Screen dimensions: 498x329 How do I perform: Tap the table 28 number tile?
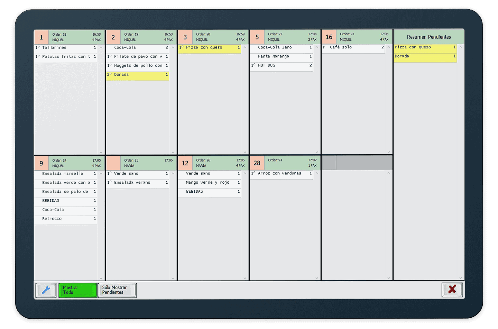pyautogui.click(x=257, y=163)
